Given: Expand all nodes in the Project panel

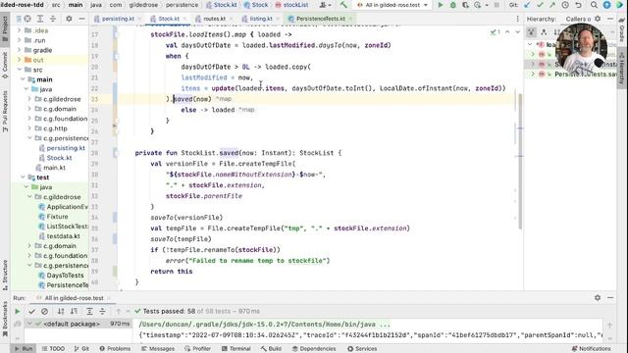Looking at the screenshot, I should (40, 19).
